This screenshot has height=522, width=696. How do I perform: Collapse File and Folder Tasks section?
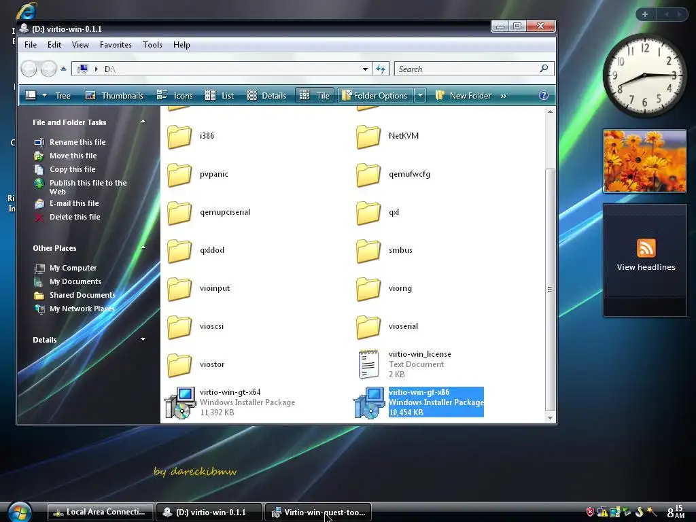tap(143, 122)
